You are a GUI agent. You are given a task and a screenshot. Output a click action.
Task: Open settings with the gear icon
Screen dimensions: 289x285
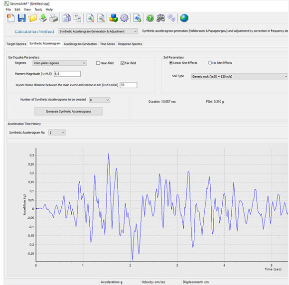(x=124, y=18)
